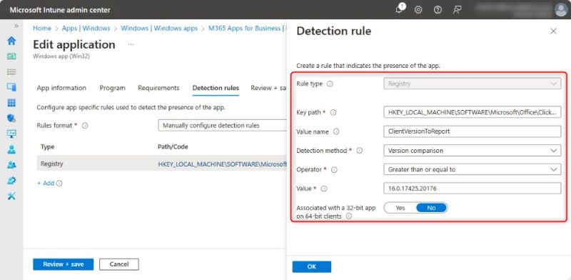Click the Type column header

[x=47, y=146]
